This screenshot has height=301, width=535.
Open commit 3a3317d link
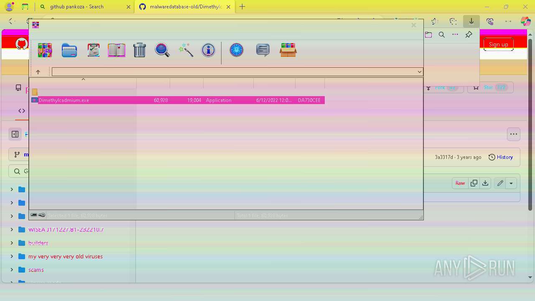pyautogui.click(x=444, y=157)
